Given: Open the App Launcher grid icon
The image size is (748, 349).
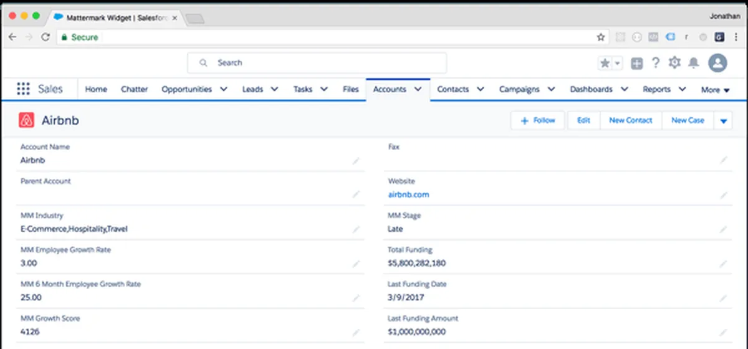Looking at the screenshot, I should [23, 89].
